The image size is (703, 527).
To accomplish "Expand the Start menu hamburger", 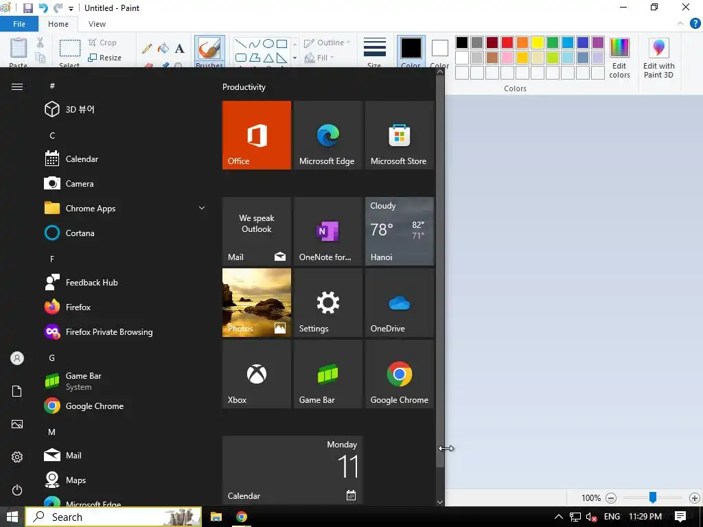I will [17, 86].
